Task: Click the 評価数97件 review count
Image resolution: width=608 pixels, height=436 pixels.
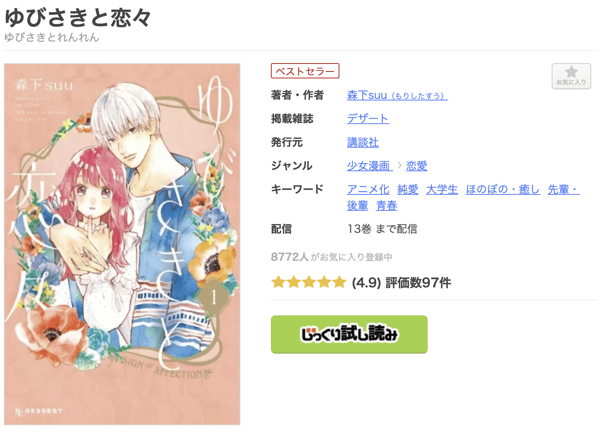Action: coord(419,283)
